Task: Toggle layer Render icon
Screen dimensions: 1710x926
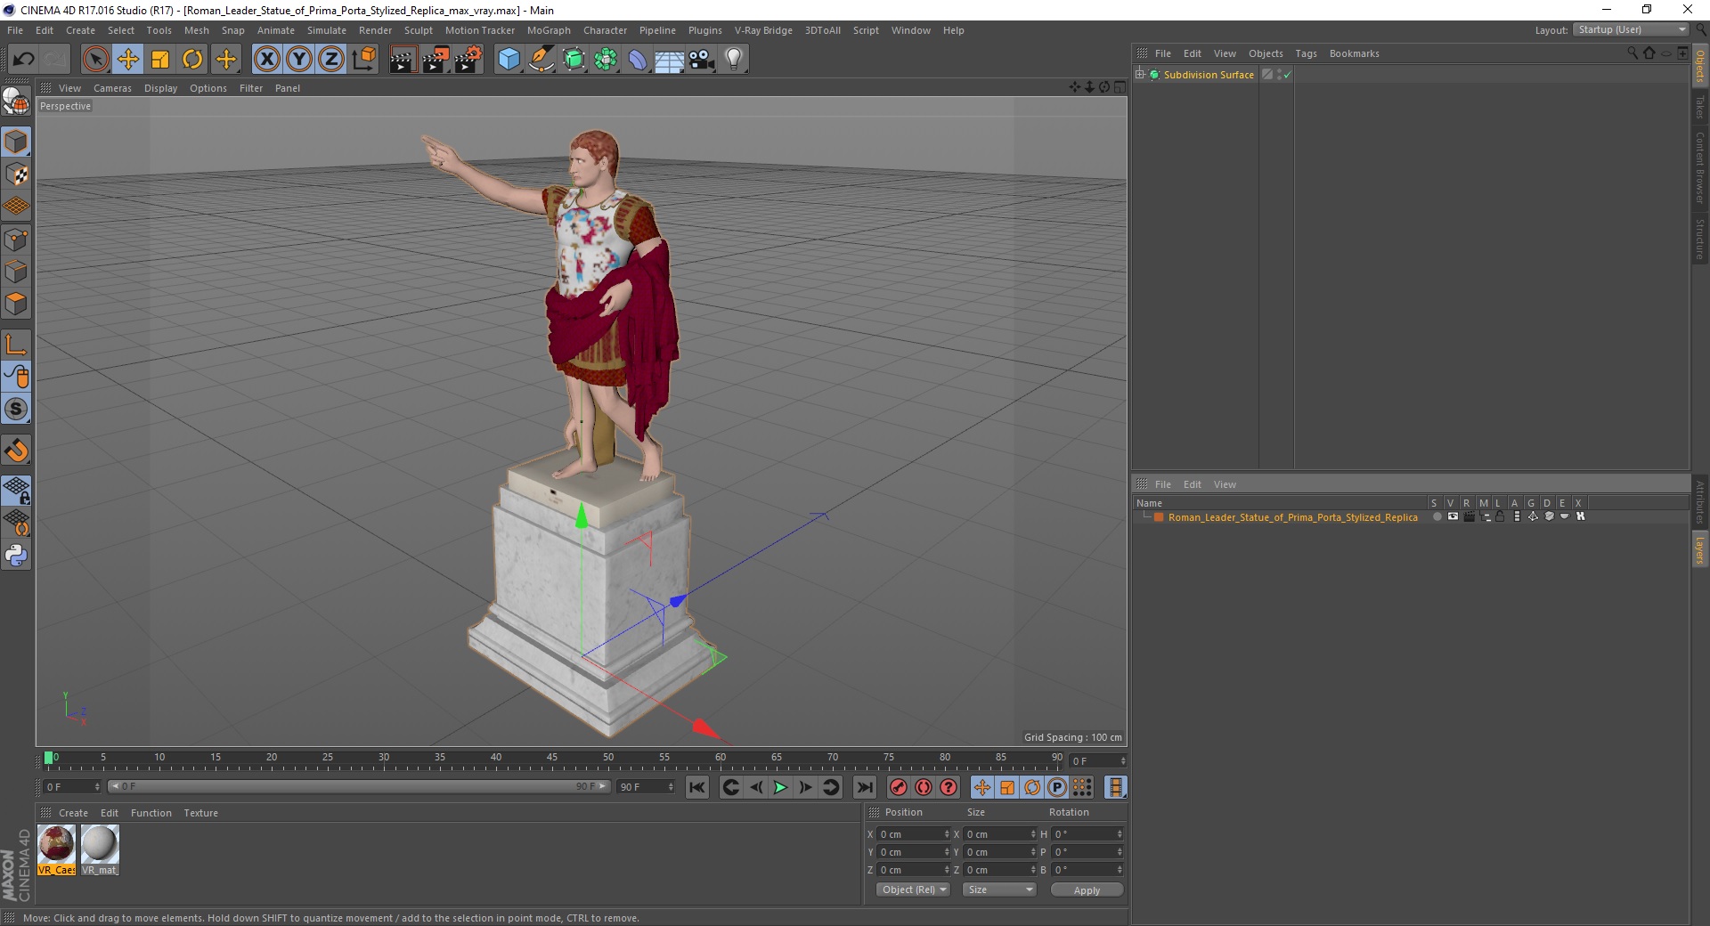Action: (x=1469, y=516)
